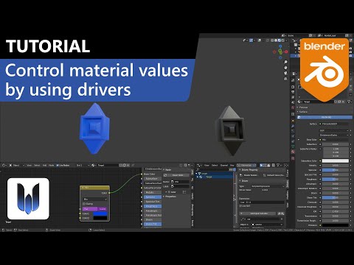
Task: Click the Reset Node icon button
Action: point(165,175)
